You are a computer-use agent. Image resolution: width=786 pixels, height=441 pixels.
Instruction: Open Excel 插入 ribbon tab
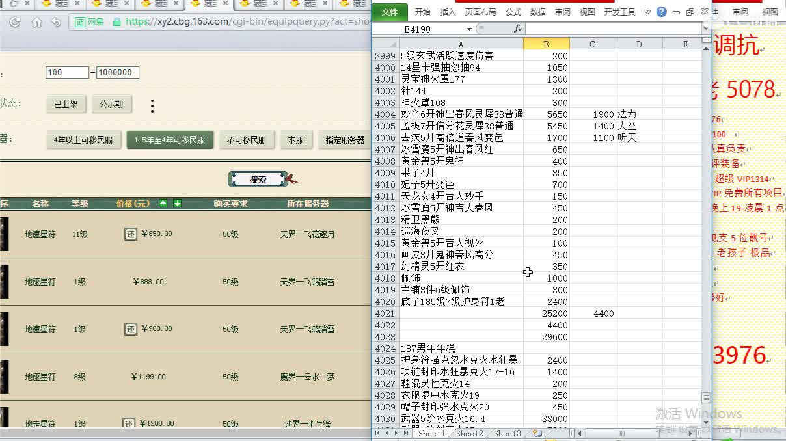click(448, 12)
